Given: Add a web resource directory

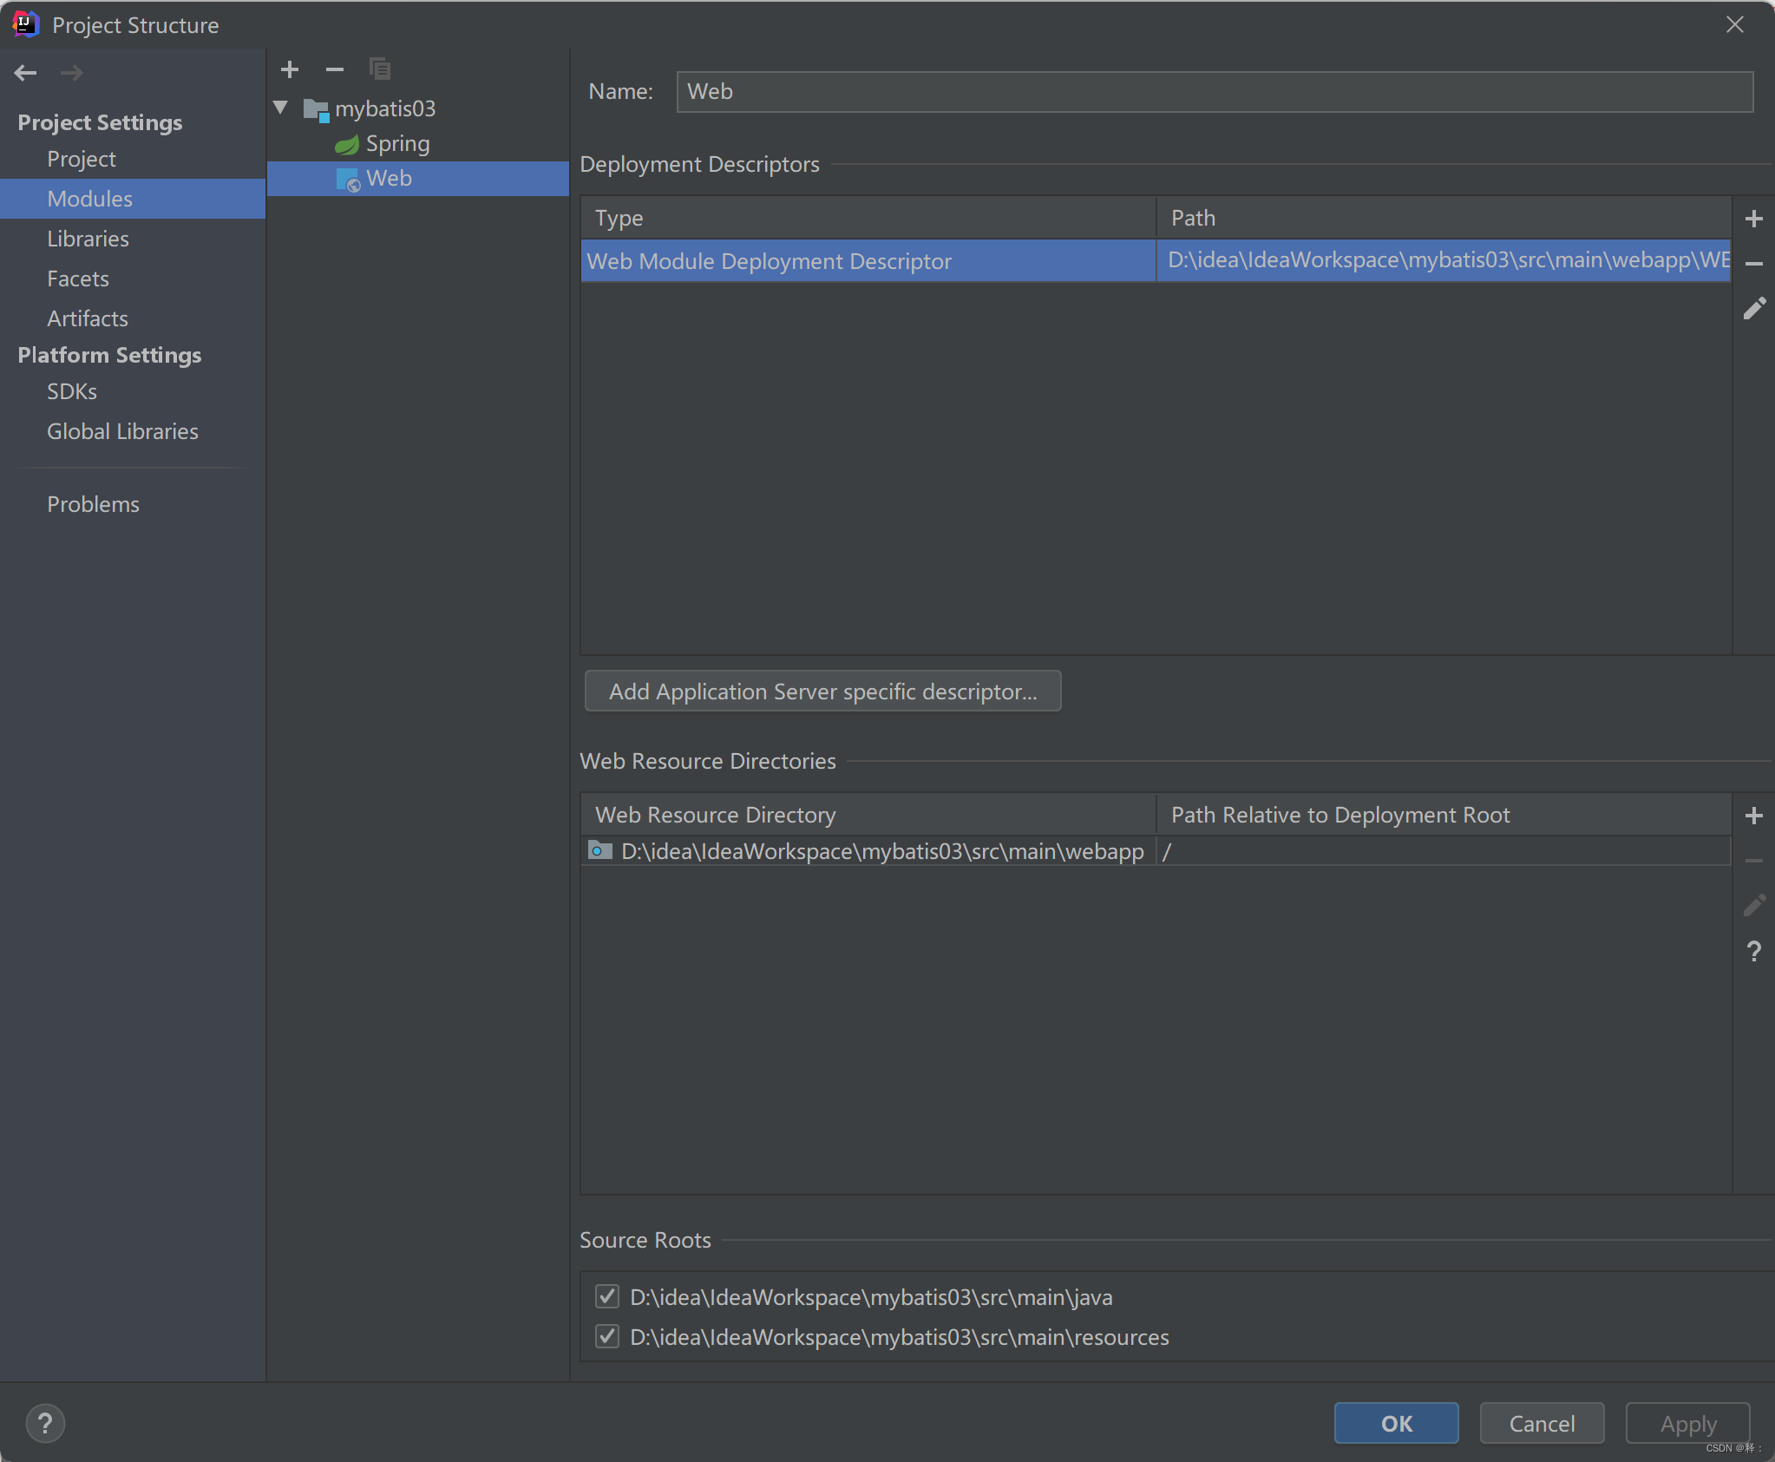Looking at the screenshot, I should click(x=1753, y=816).
